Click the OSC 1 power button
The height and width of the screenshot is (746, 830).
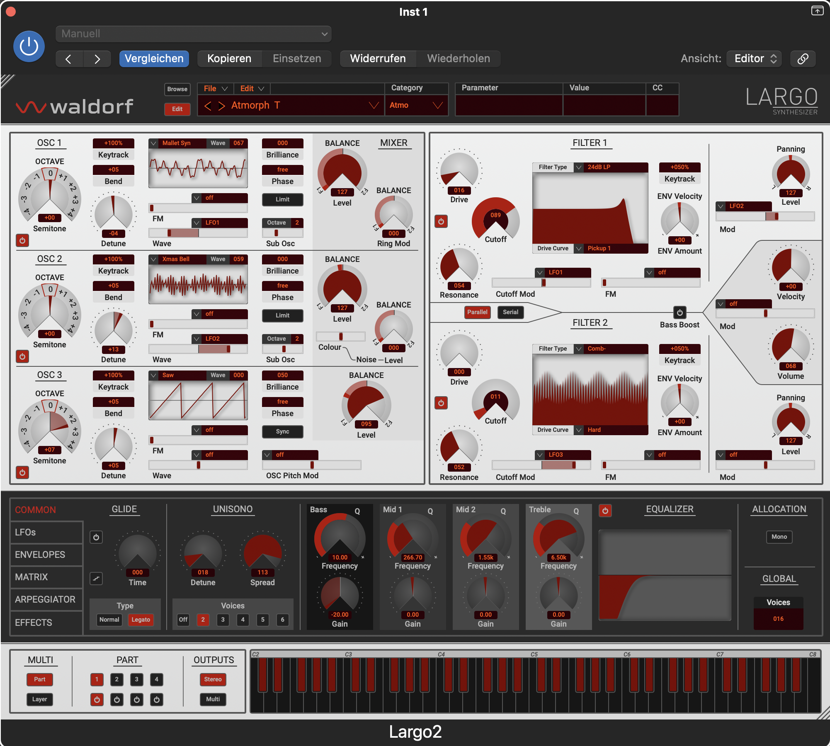tap(22, 240)
